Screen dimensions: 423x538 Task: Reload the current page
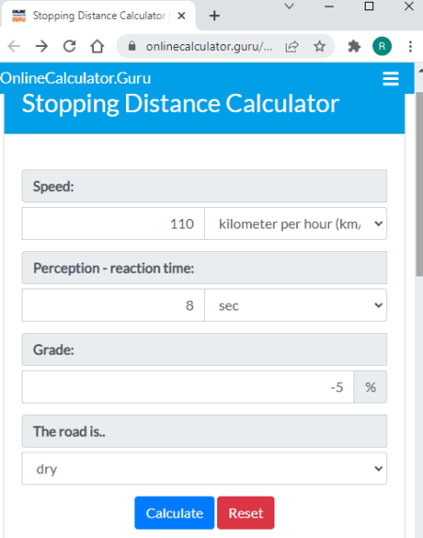point(70,46)
